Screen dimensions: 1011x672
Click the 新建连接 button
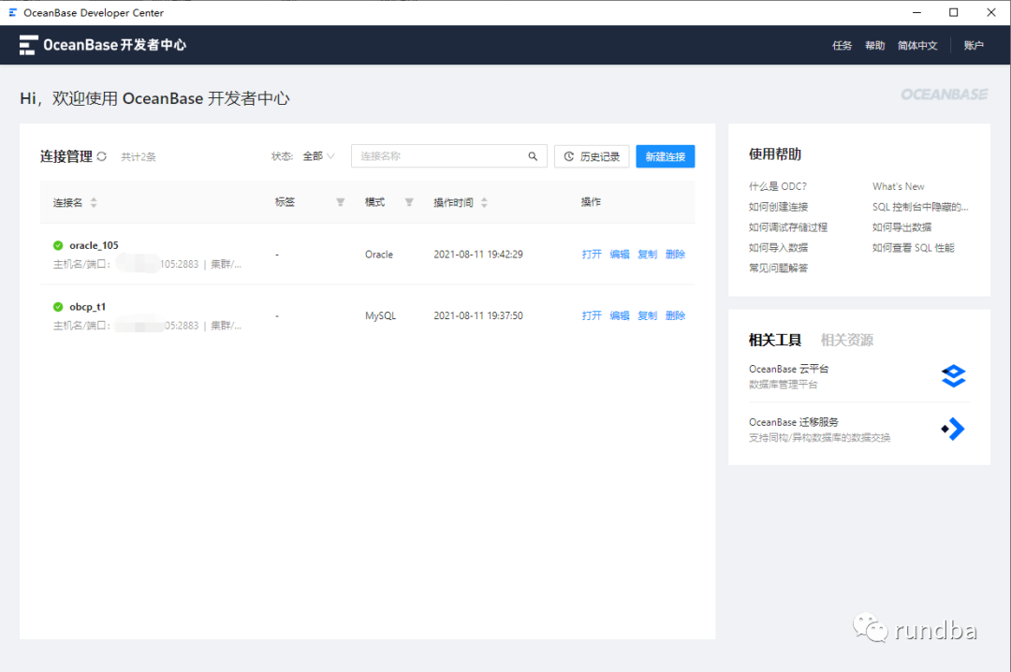(x=666, y=156)
